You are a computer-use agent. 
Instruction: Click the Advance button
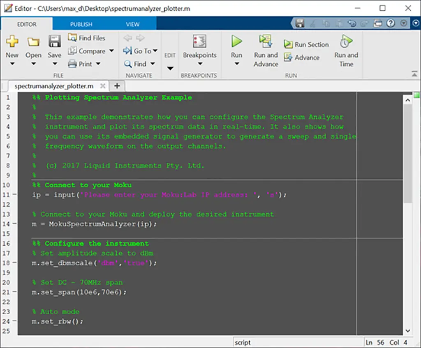(303, 58)
